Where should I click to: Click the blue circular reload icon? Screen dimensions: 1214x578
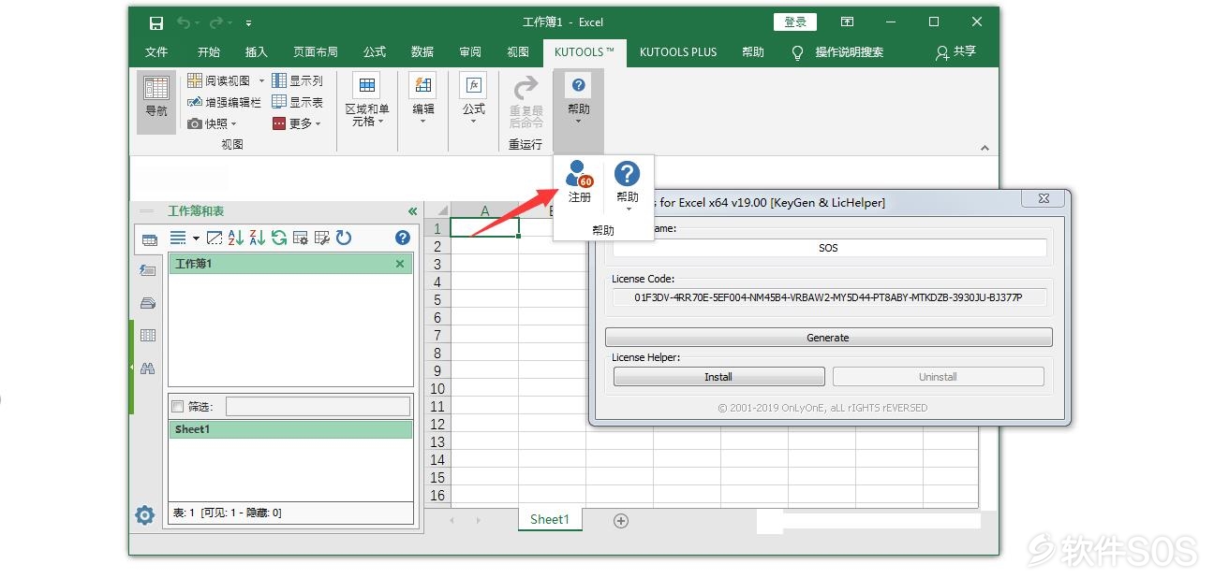pyautogui.click(x=344, y=238)
